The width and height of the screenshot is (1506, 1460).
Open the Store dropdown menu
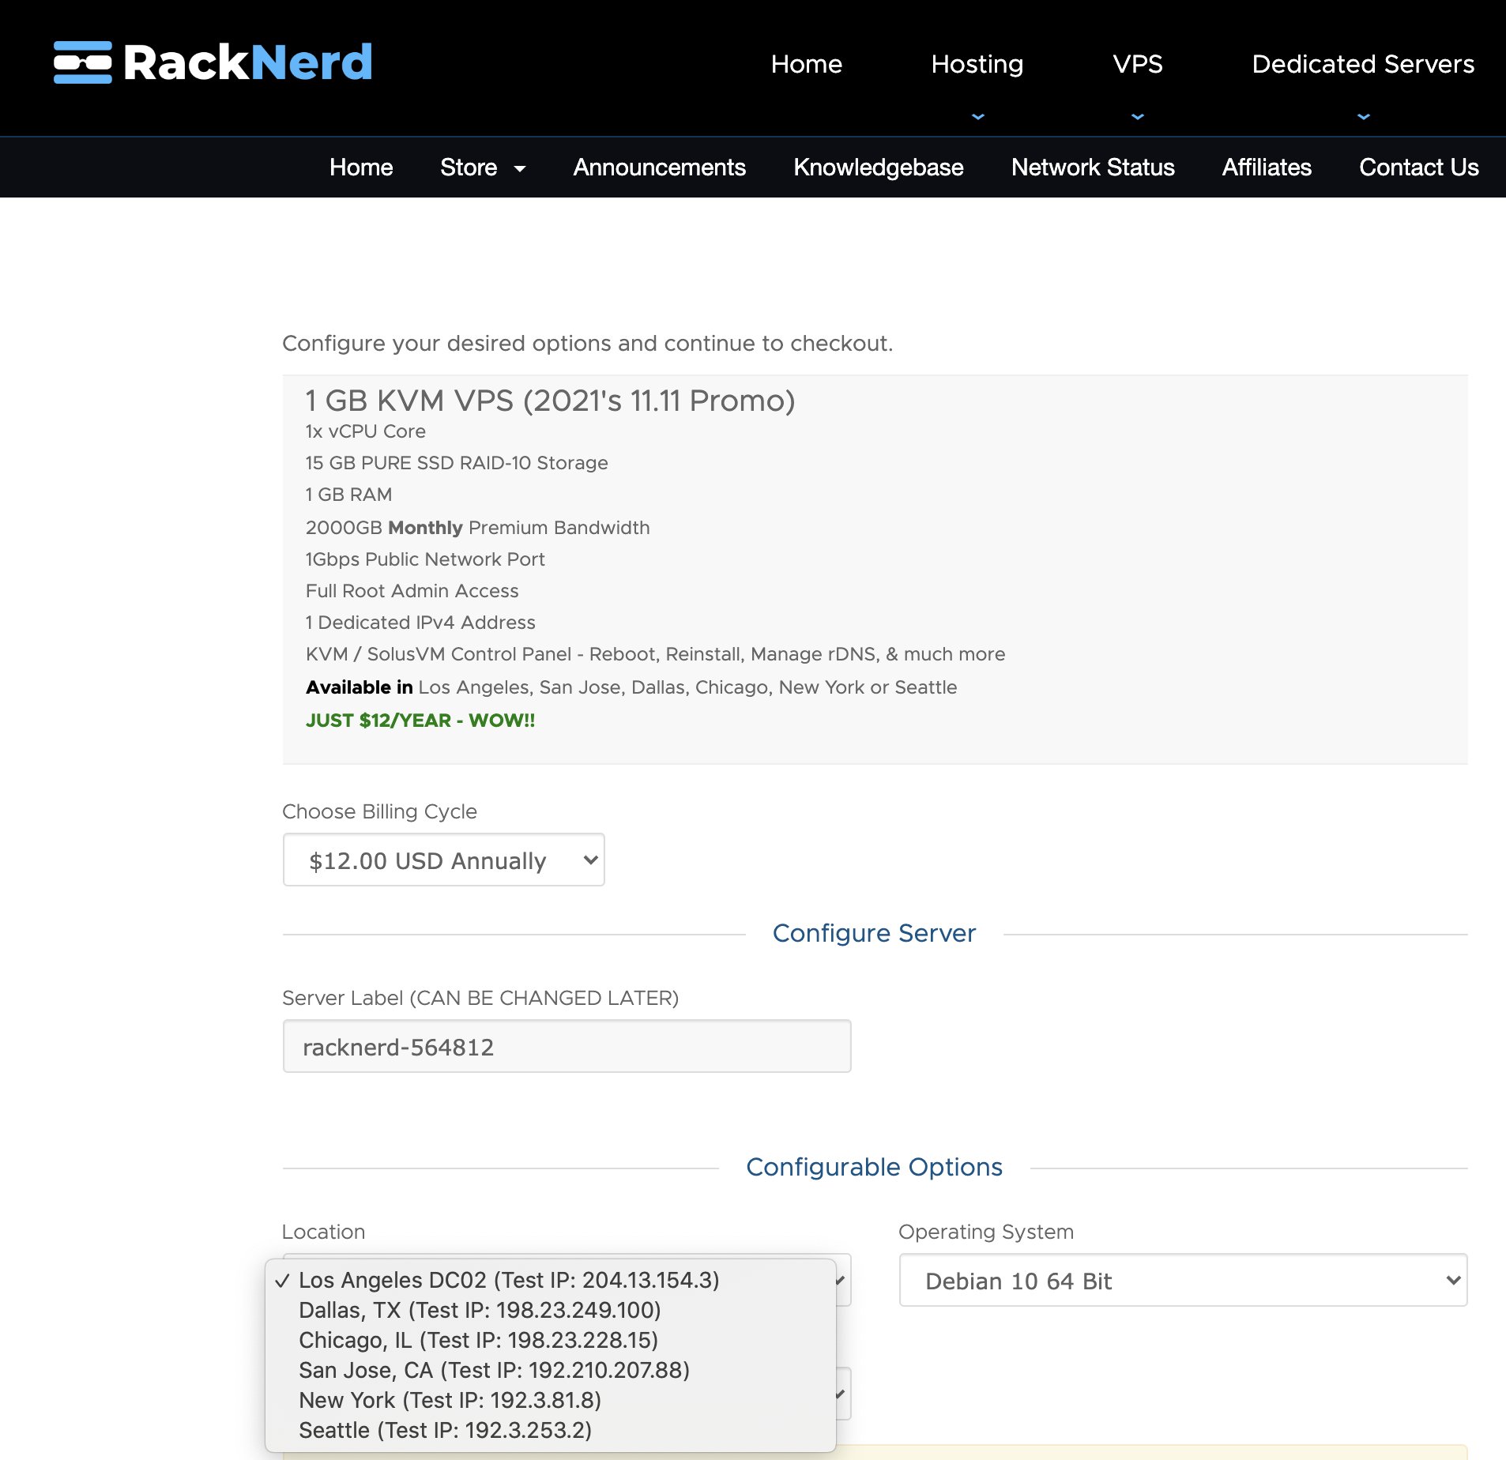pyautogui.click(x=482, y=167)
